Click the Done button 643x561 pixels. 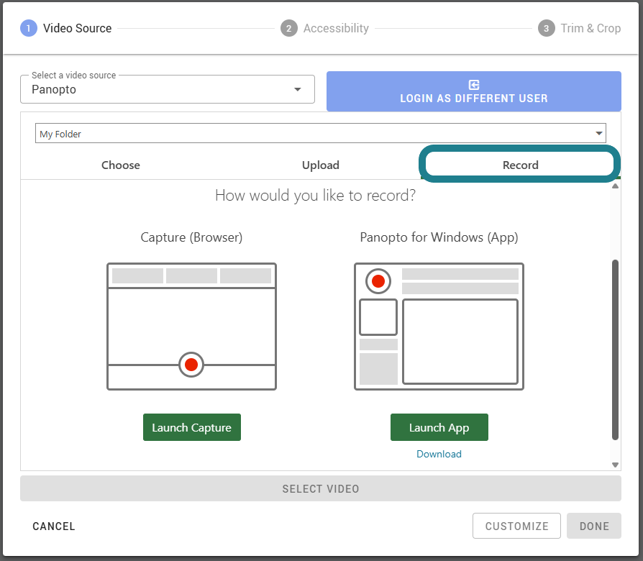pyautogui.click(x=594, y=526)
